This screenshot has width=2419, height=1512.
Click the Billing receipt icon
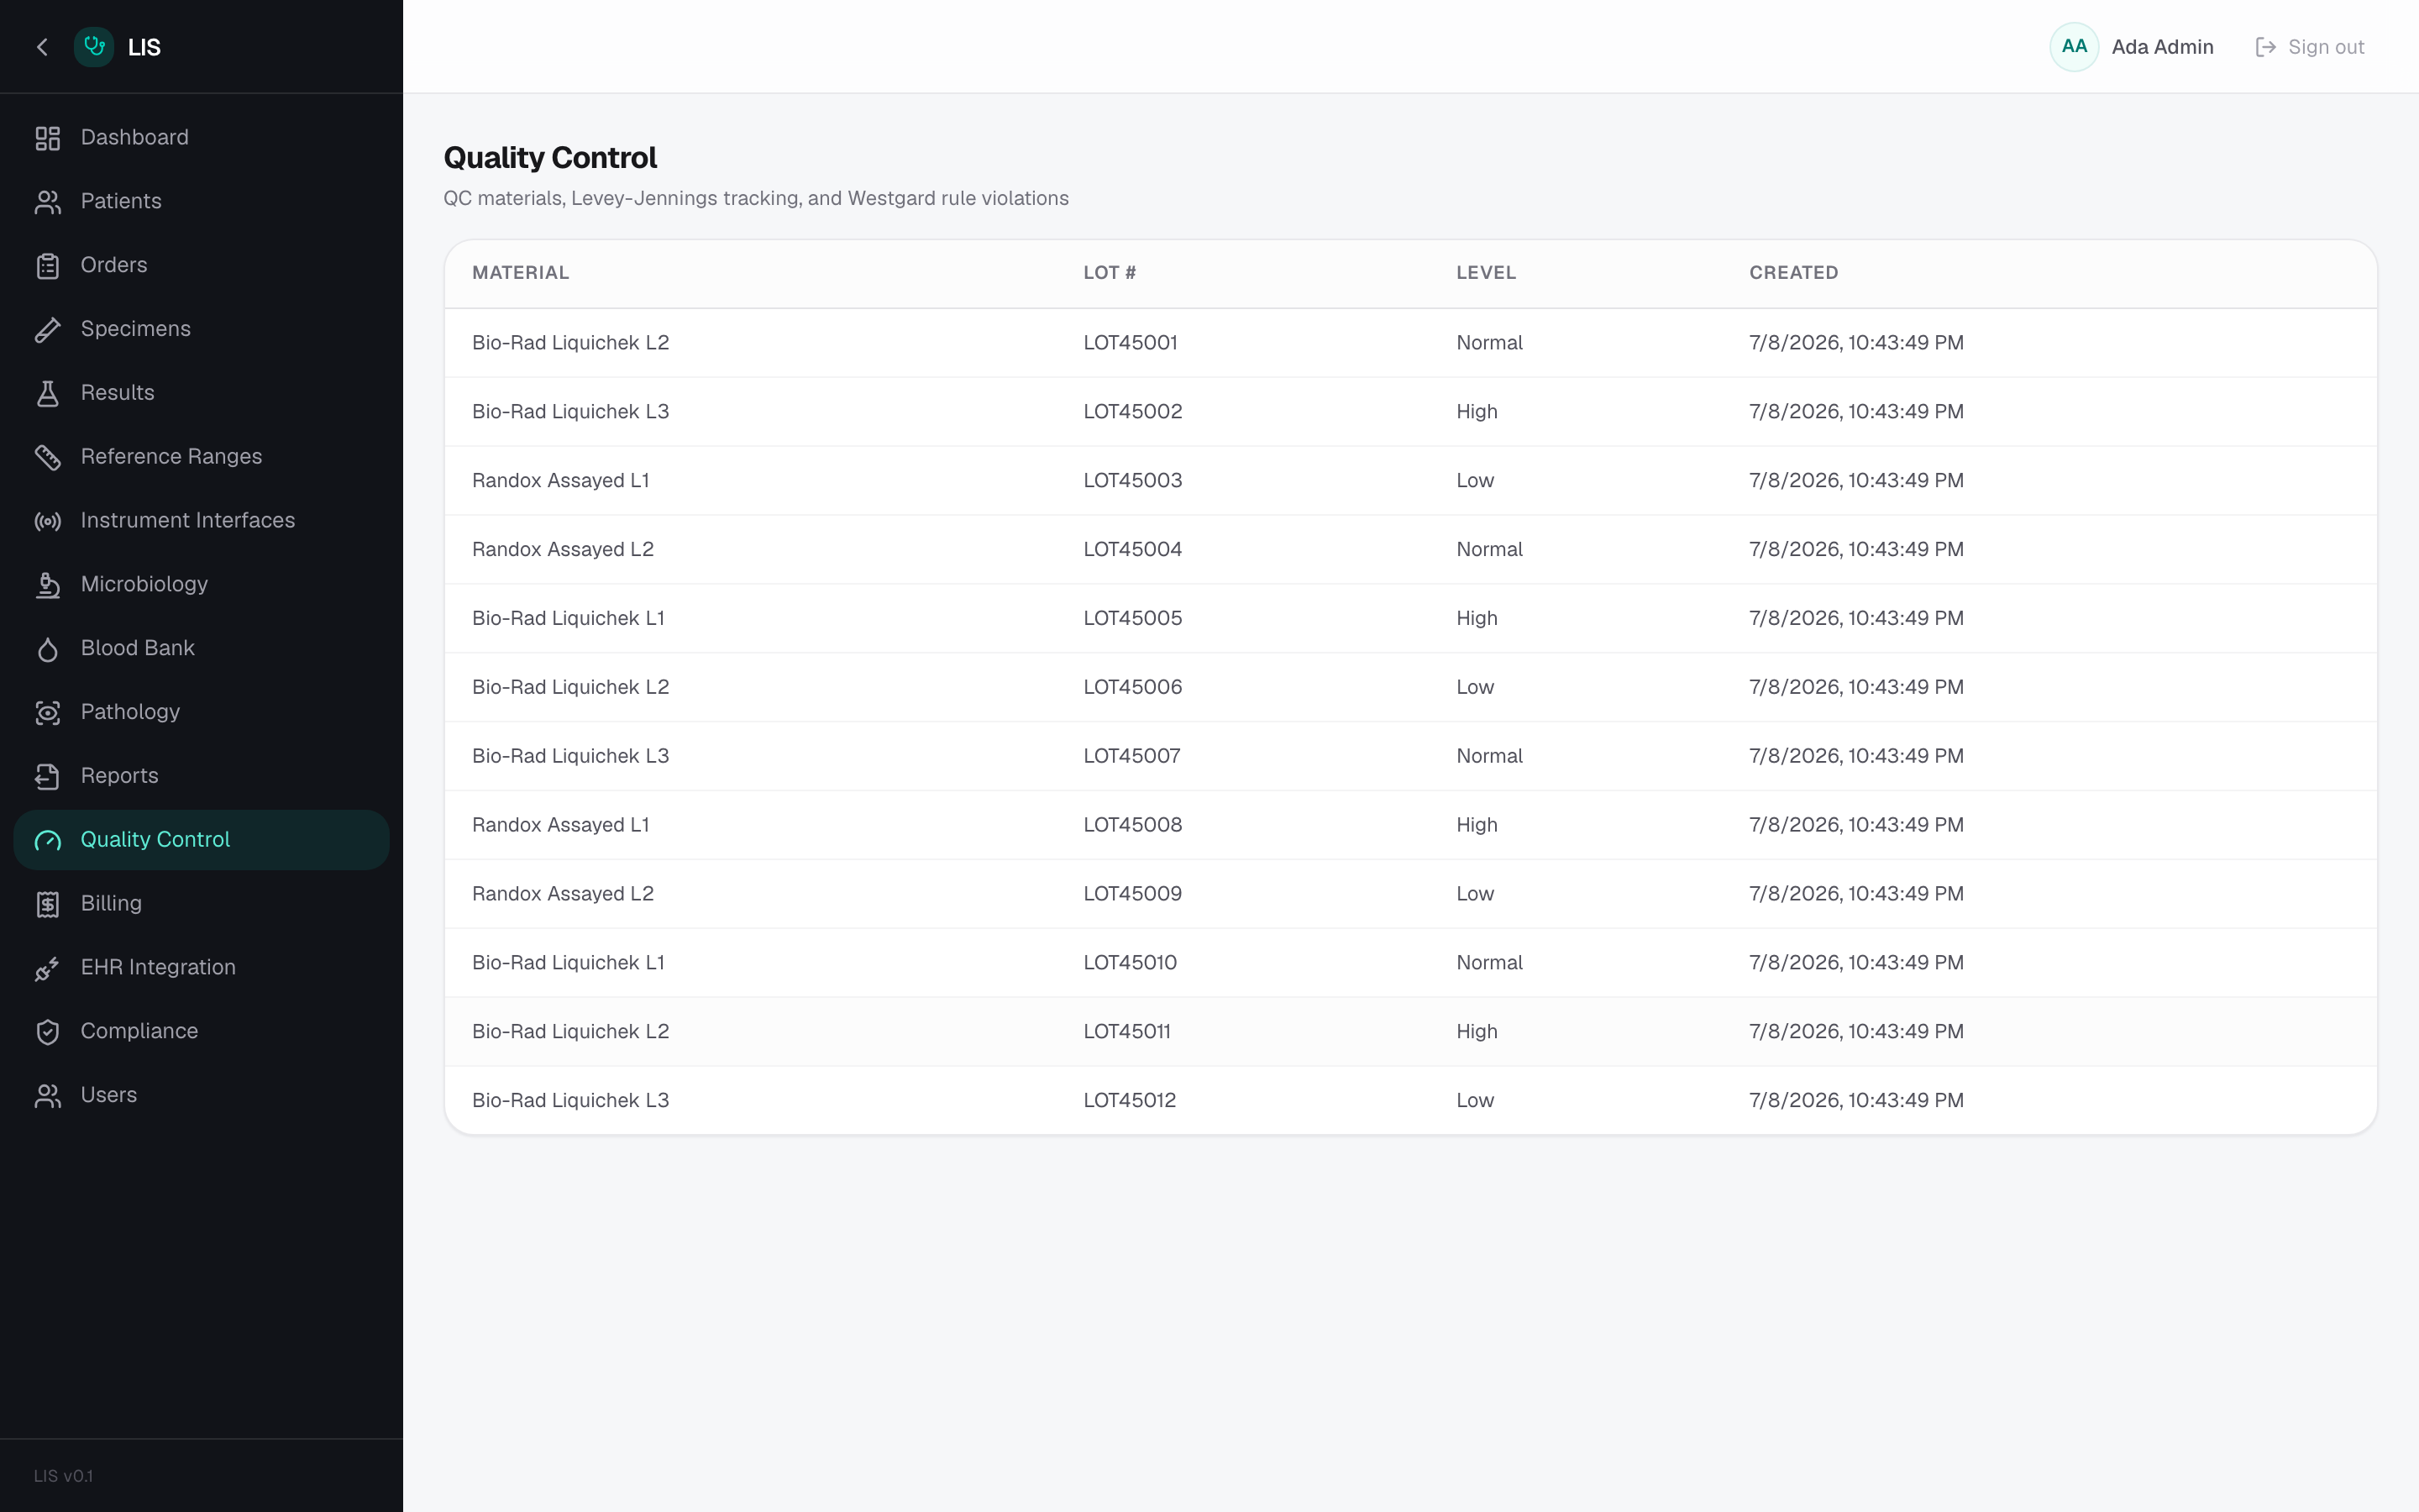(48, 904)
